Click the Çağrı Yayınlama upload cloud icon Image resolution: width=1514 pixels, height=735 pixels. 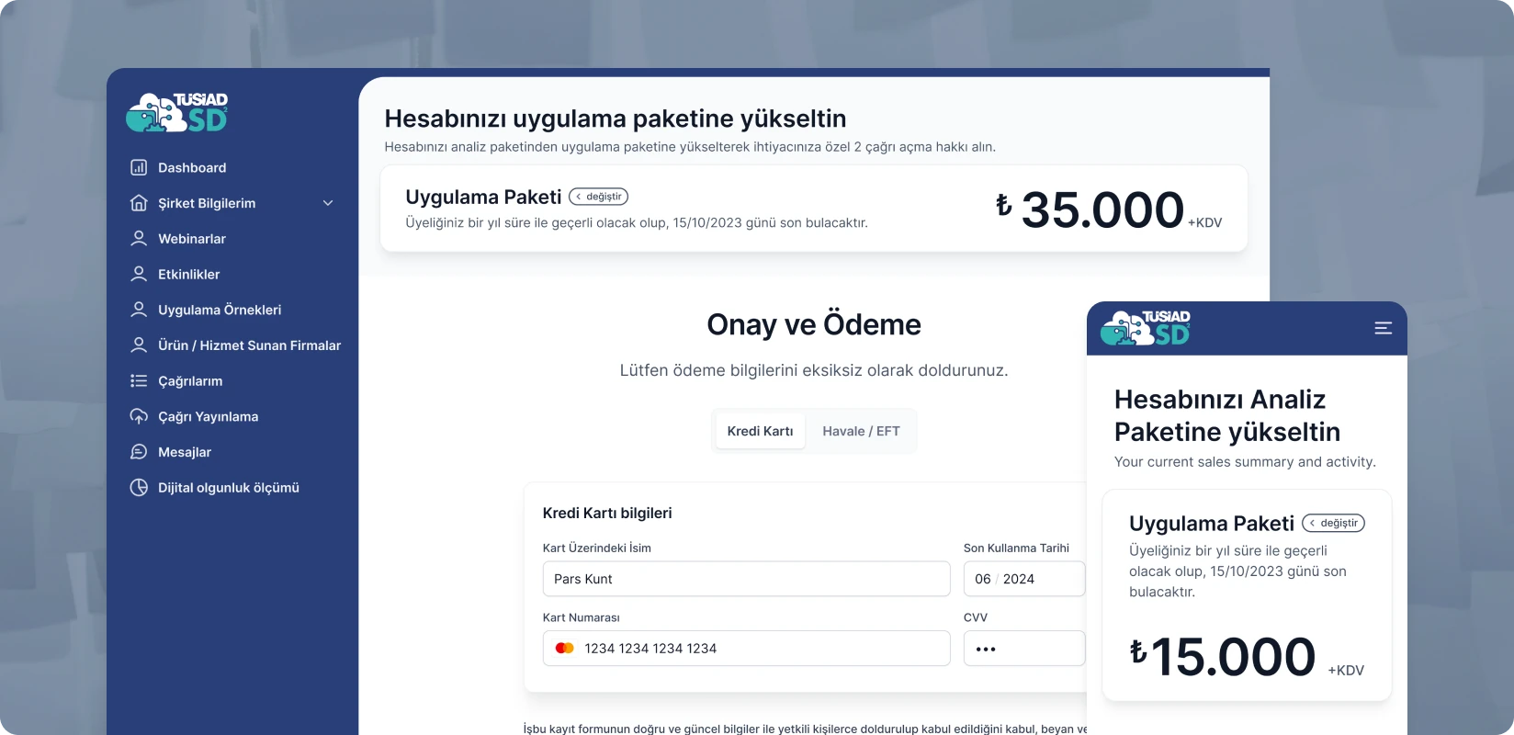pos(139,416)
